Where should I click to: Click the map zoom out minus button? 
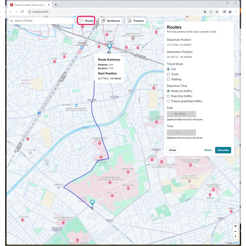(x=235, y=232)
